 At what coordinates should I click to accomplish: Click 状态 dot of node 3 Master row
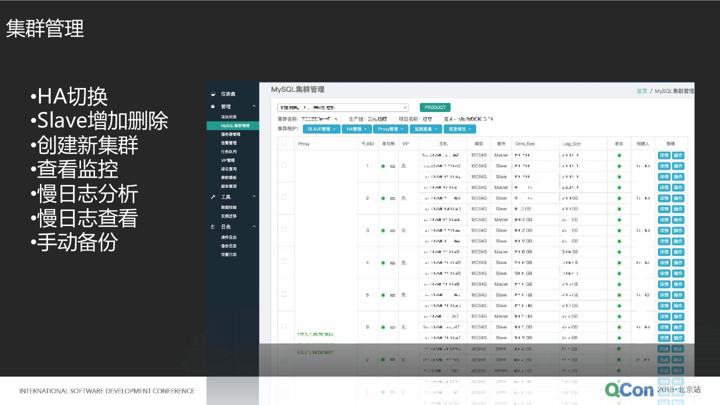(x=619, y=220)
